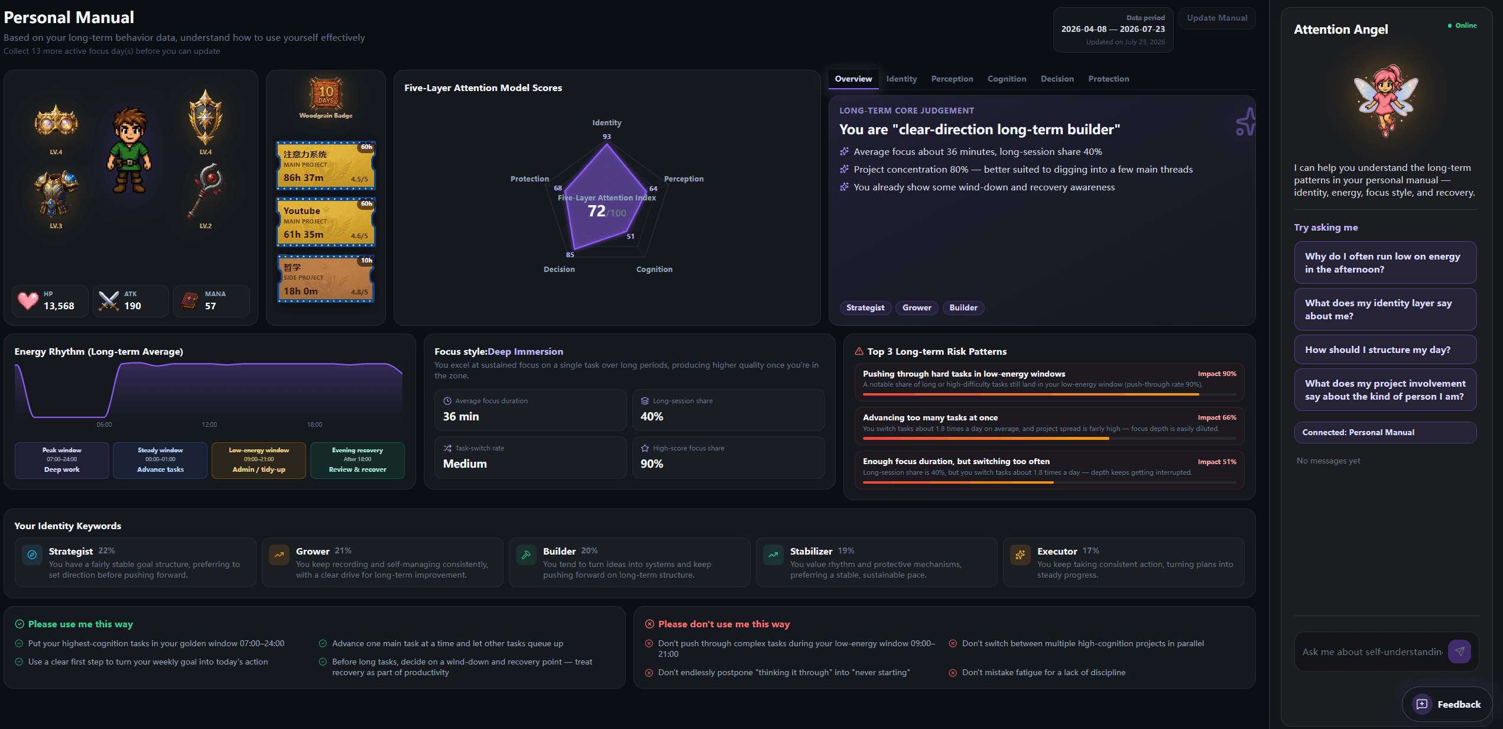Click the Builder tag chip

963,307
